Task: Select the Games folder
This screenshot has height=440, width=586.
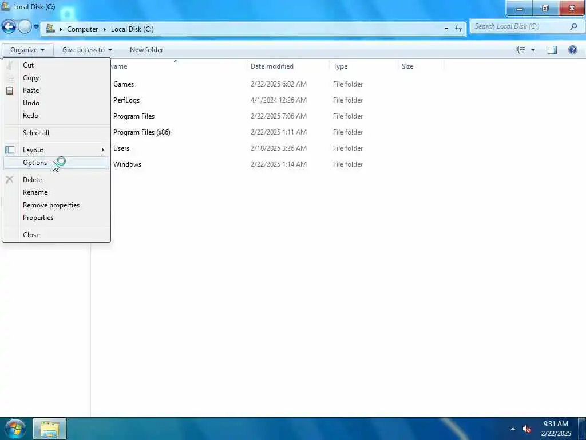Action: tap(124, 84)
